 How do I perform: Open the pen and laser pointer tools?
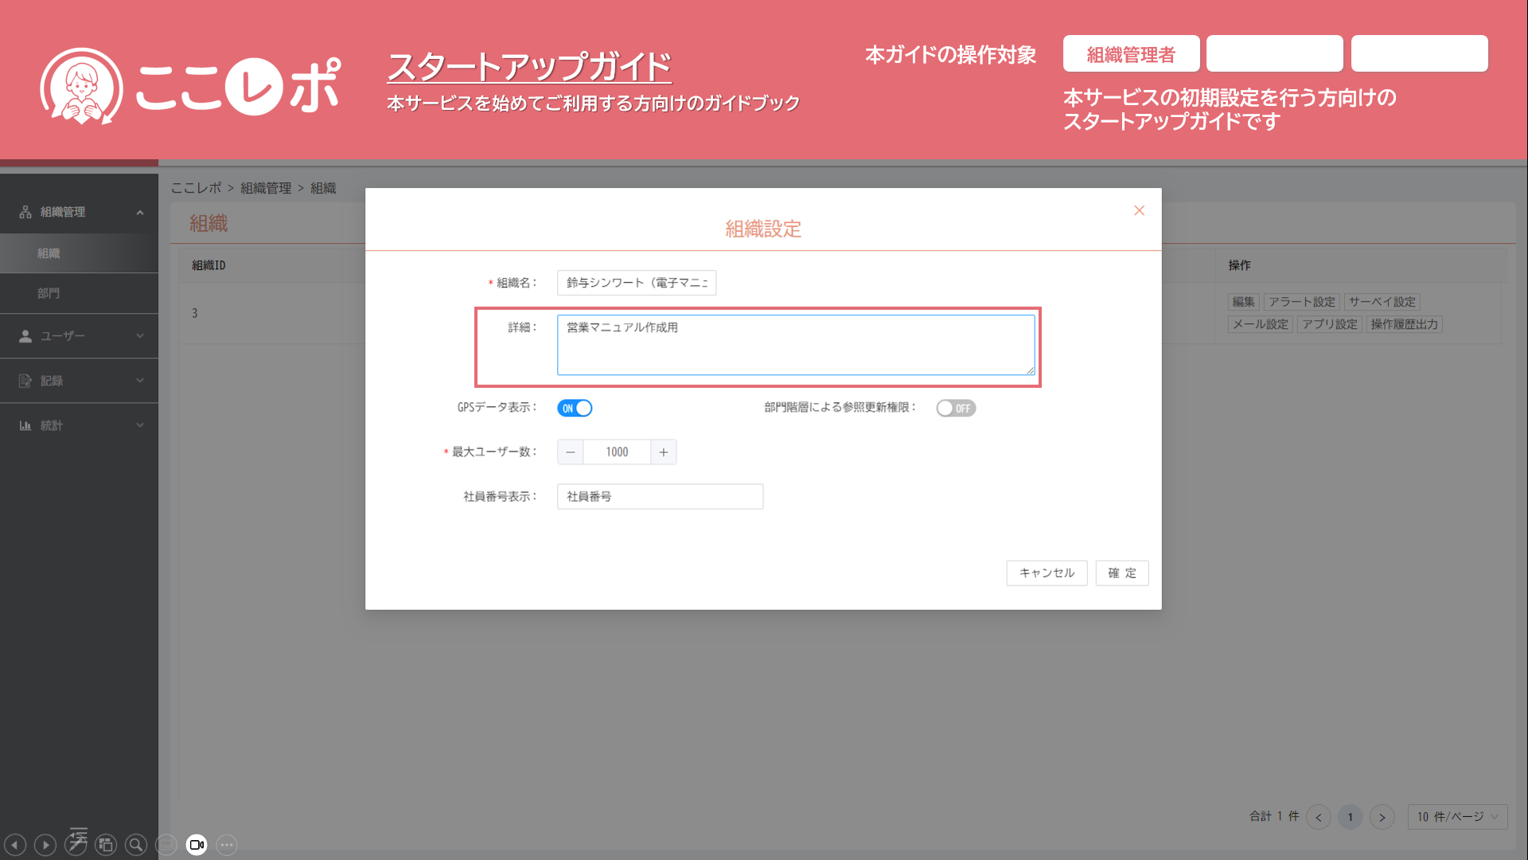pos(76,845)
